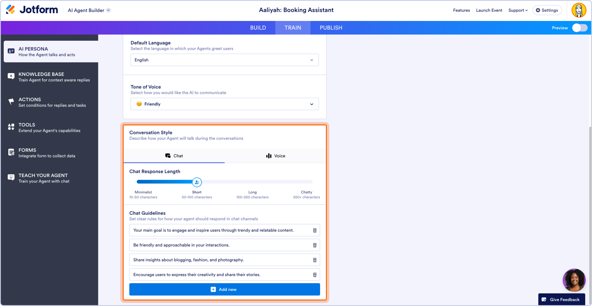Click the Friendly emoji icon
The image size is (592, 306).
(139, 104)
